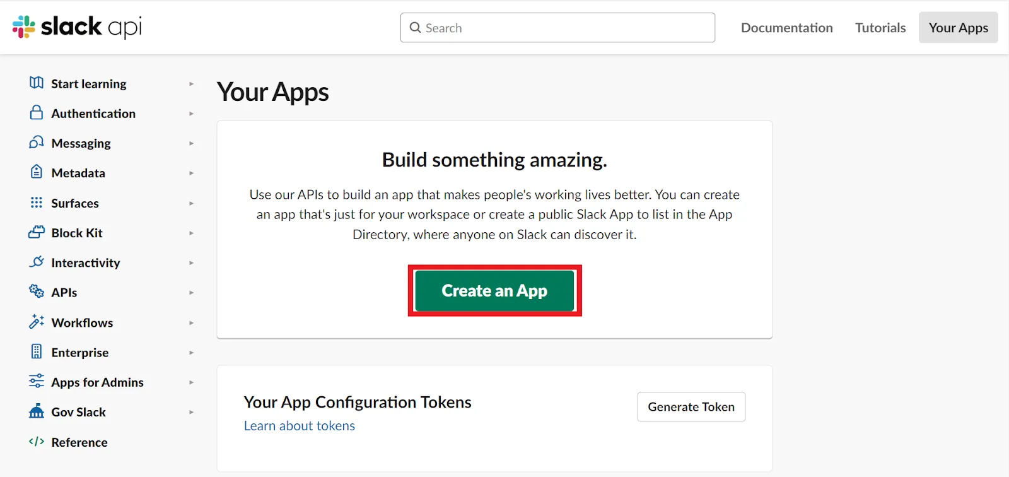Image resolution: width=1009 pixels, height=477 pixels.
Task: Focus the Search input field
Action: (x=557, y=28)
